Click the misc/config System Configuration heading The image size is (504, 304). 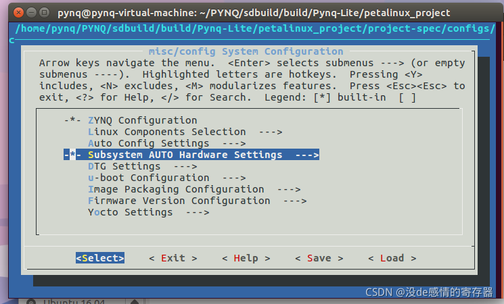[x=246, y=51]
